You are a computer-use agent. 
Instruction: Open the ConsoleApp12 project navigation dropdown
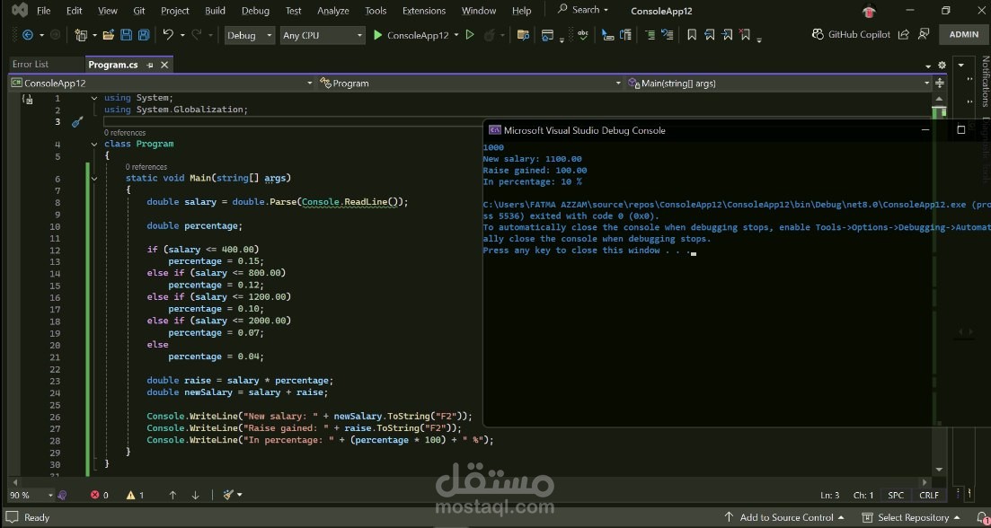[162, 83]
